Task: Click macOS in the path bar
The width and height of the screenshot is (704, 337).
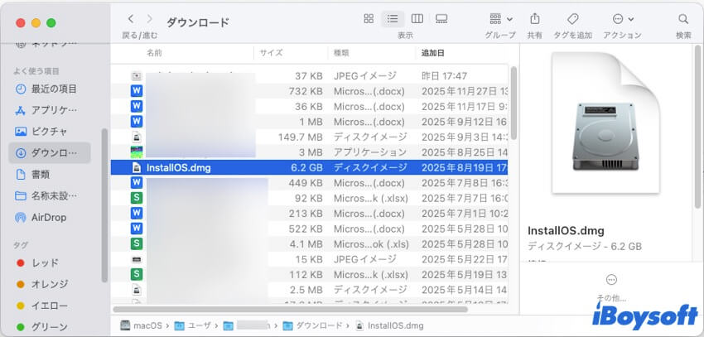Action: [142, 325]
